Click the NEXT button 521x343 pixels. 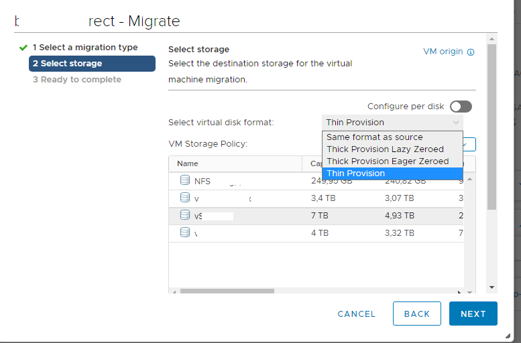473,314
